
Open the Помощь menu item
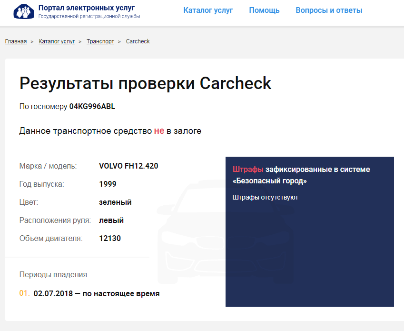[264, 10]
